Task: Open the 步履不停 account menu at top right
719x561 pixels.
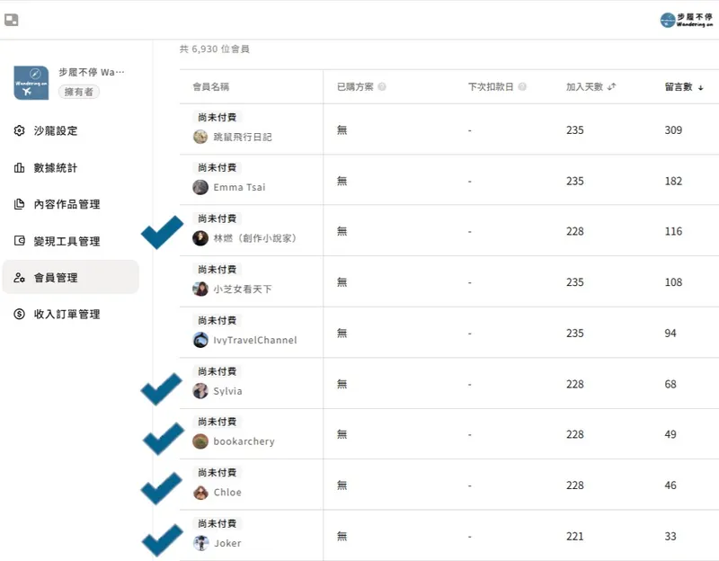Action: (687, 20)
